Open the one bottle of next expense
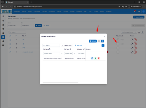Screen dimensions: 146x108 [x=28, y=52]
